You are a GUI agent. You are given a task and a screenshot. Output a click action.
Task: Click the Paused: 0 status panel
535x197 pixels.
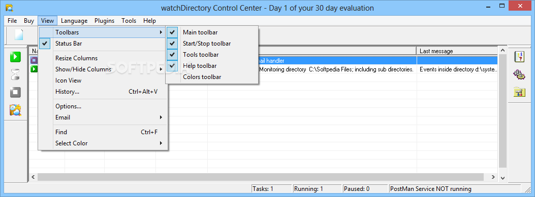[x=365, y=188]
